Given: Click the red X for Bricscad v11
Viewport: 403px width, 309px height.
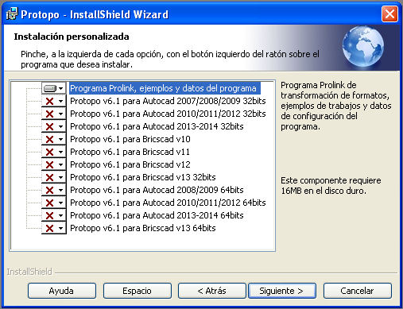Looking at the screenshot, I should pyautogui.click(x=50, y=152).
